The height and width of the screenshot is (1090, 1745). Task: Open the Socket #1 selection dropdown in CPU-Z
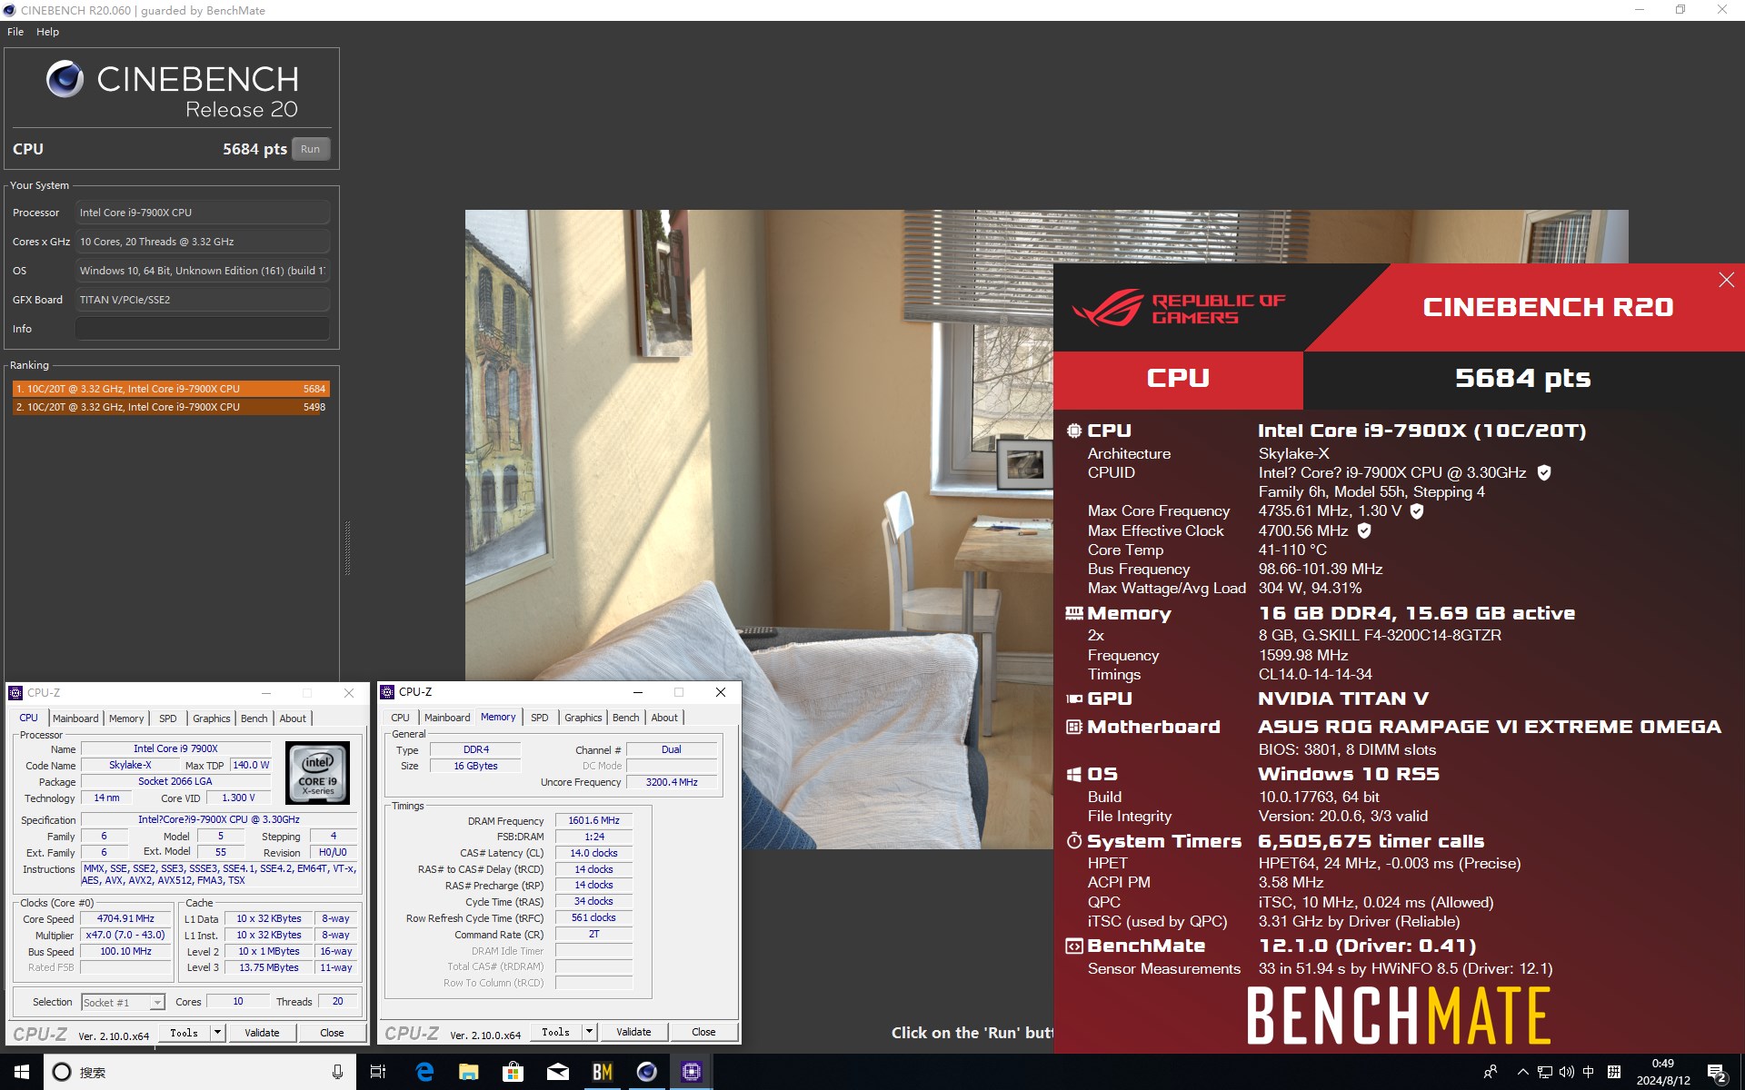pyautogui.click(x=123, y=1002)
